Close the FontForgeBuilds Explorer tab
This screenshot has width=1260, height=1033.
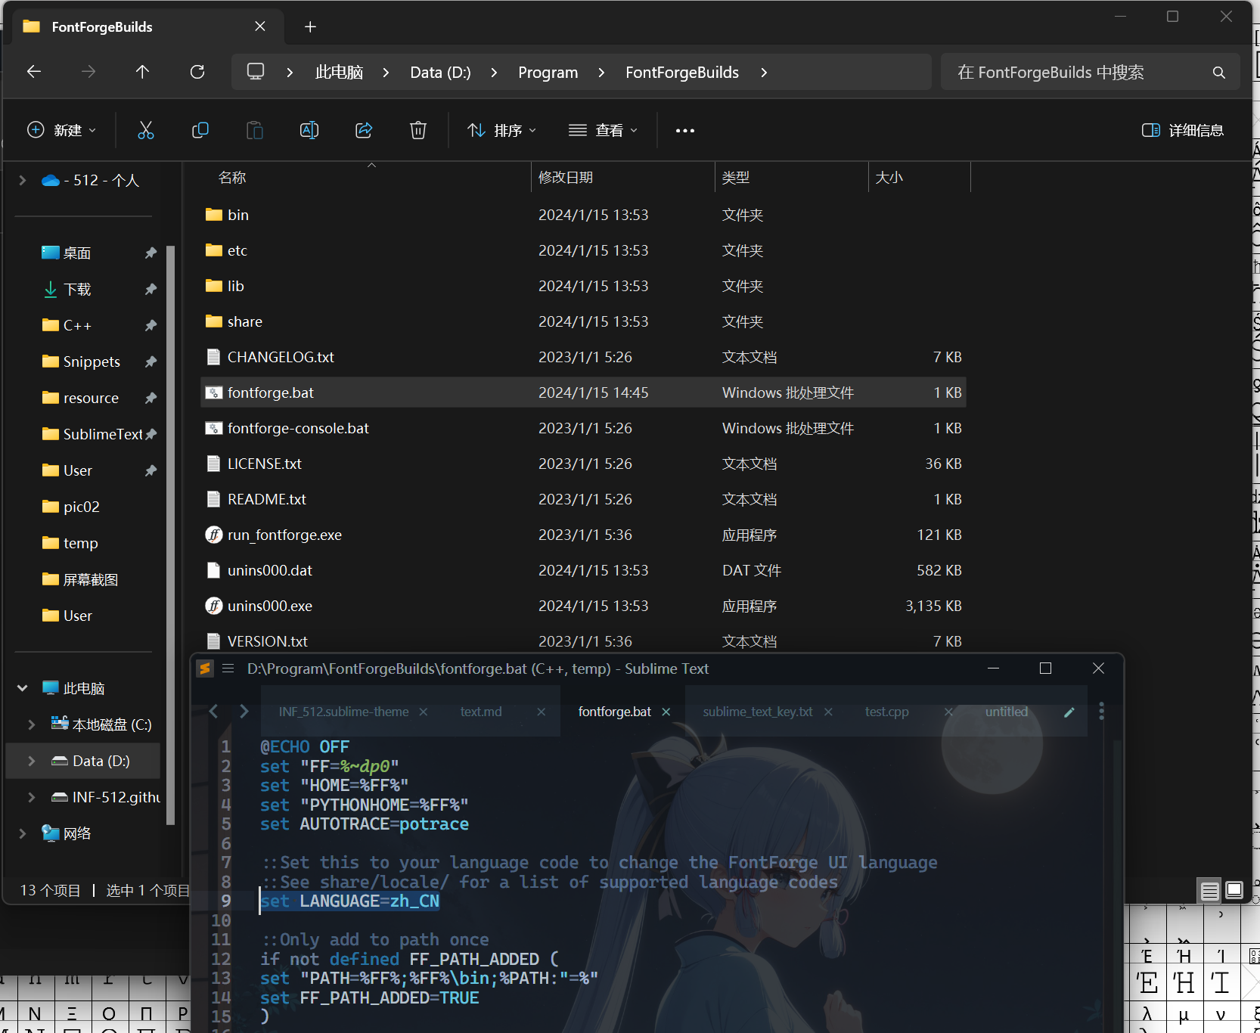[x=260, y=26]
